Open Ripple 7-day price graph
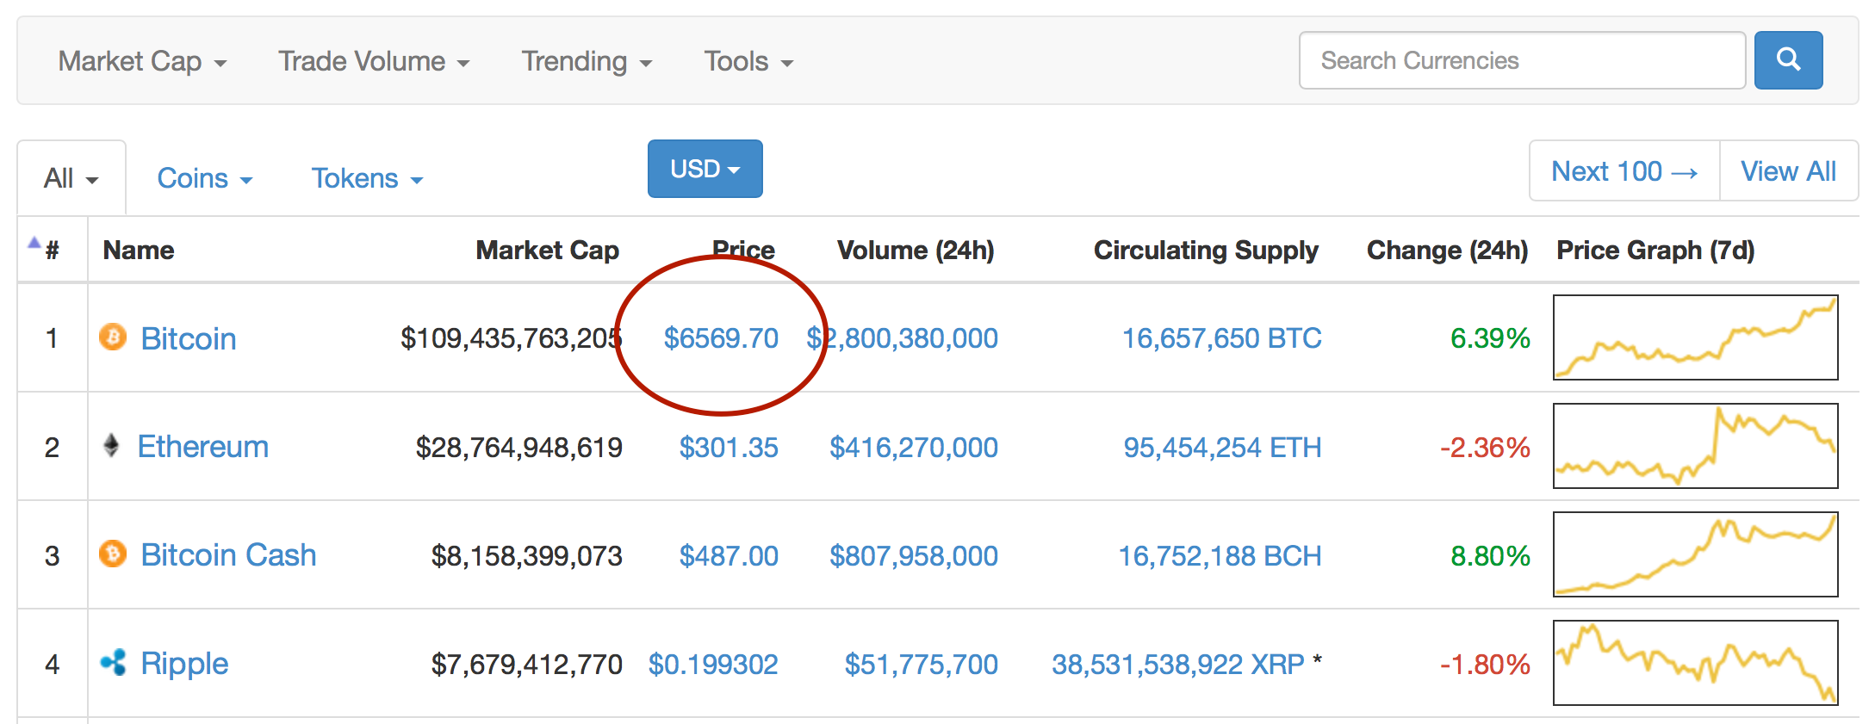1875x724 pixels. coord(1696,663)
